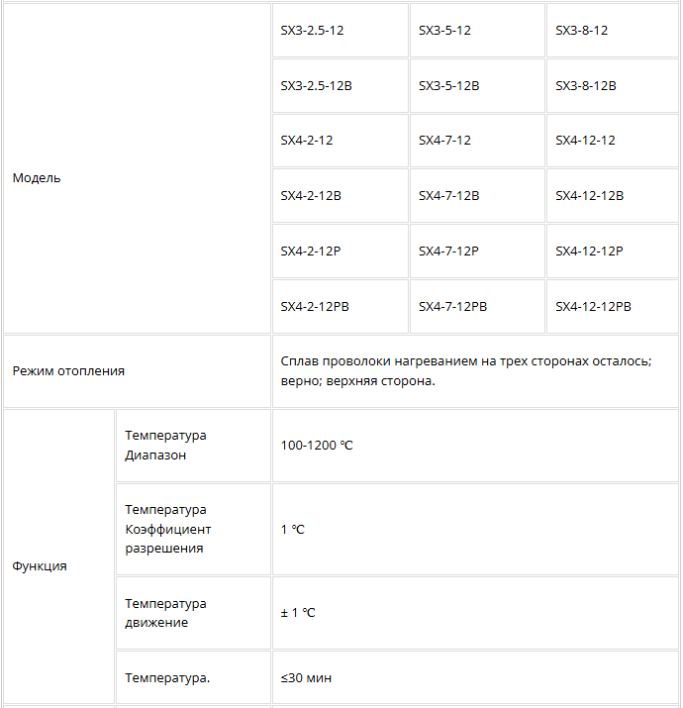This screenshot has height=708, width=683.
Task: Click the Модель row header
Action: (x=37, y=178)
